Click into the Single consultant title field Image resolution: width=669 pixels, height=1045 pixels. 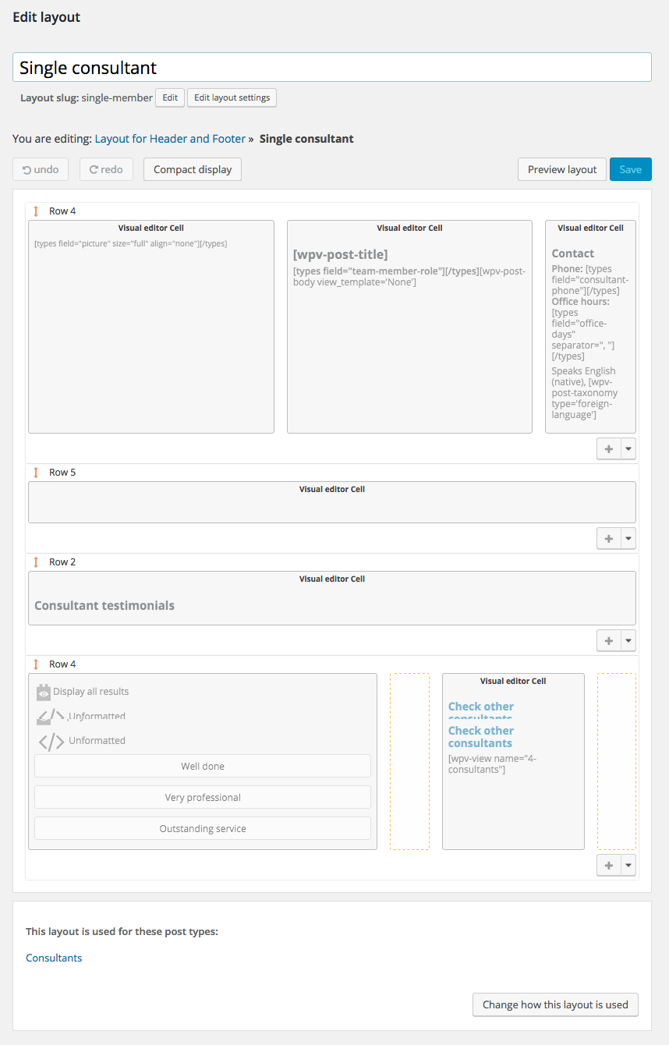[x=332, y=67]
